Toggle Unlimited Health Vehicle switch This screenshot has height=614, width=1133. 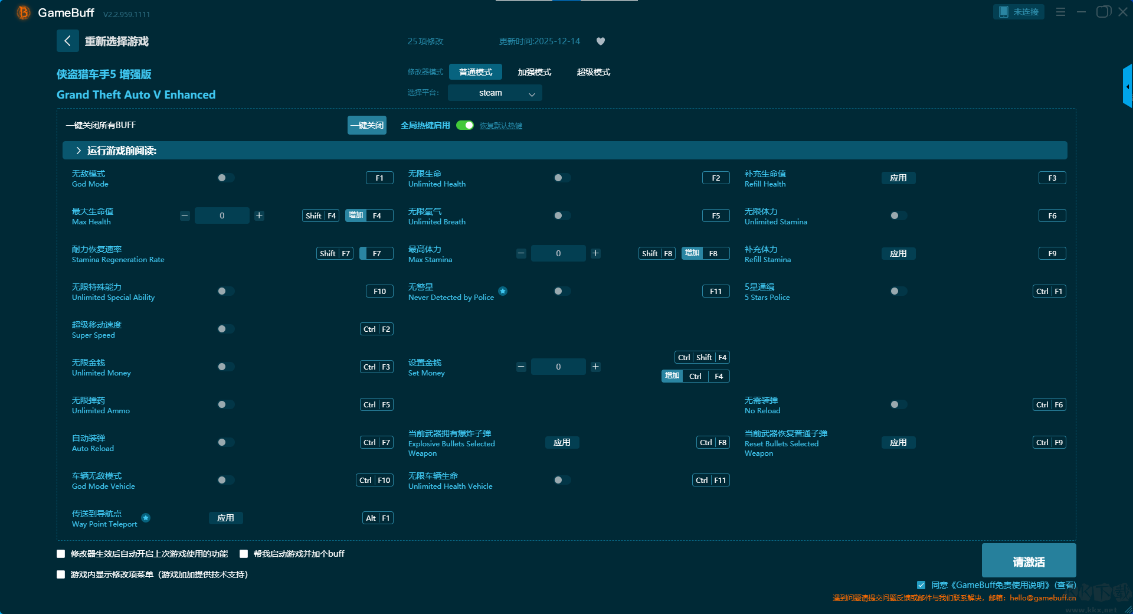coord(562,480)
